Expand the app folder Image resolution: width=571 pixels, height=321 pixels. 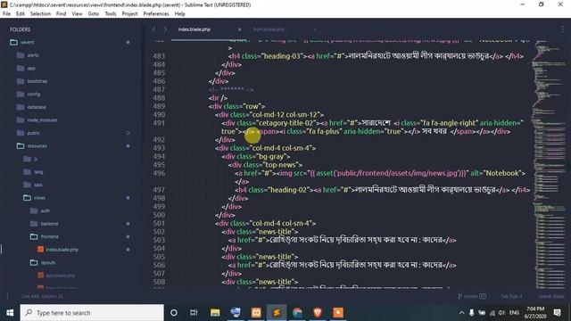click(x=31, y=69)
